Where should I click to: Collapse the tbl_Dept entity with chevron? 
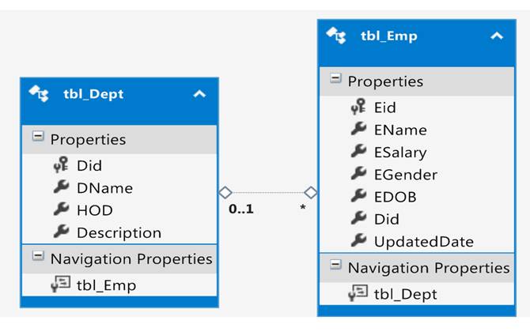click(199, 94)
